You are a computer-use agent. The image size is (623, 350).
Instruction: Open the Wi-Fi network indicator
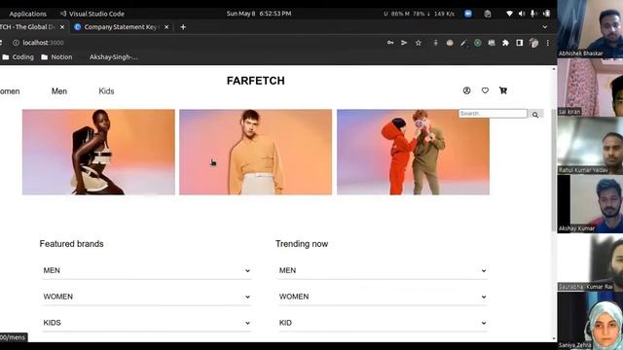click(x=509, y=14)
